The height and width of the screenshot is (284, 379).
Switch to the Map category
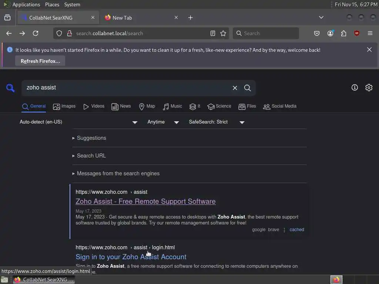(147, 106)
